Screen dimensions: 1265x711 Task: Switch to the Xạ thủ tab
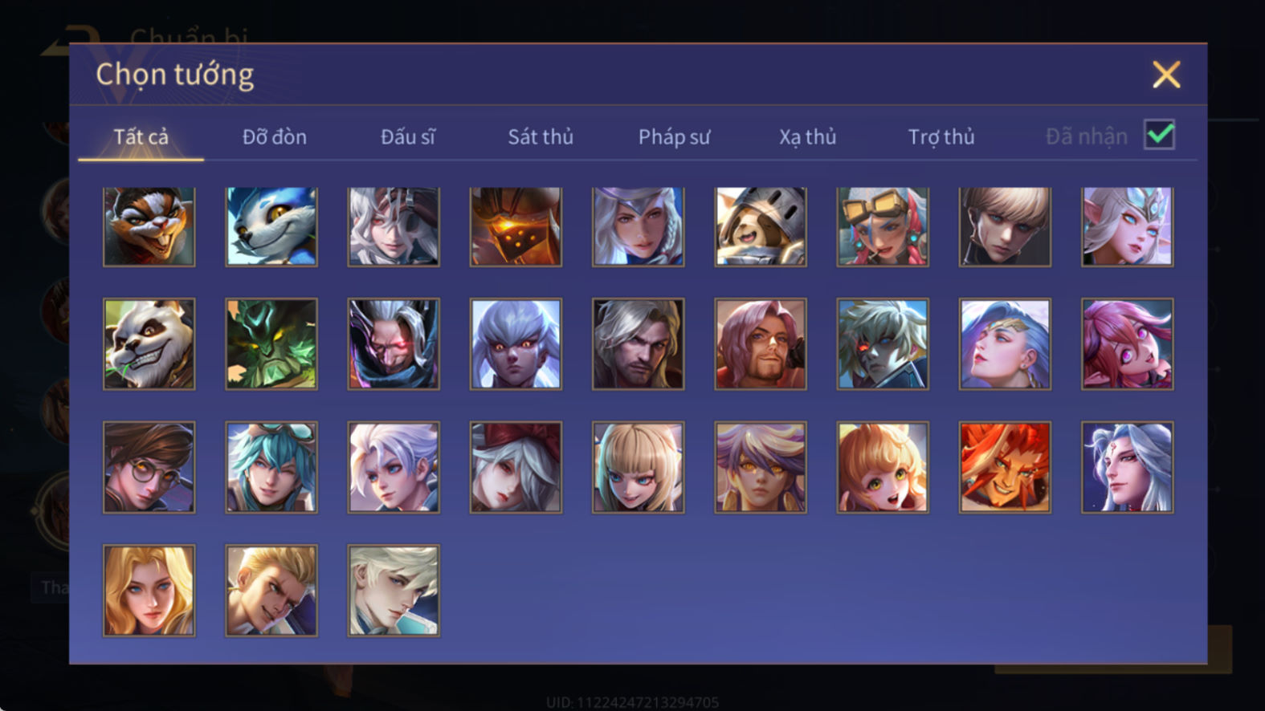[x=807, y=137]
